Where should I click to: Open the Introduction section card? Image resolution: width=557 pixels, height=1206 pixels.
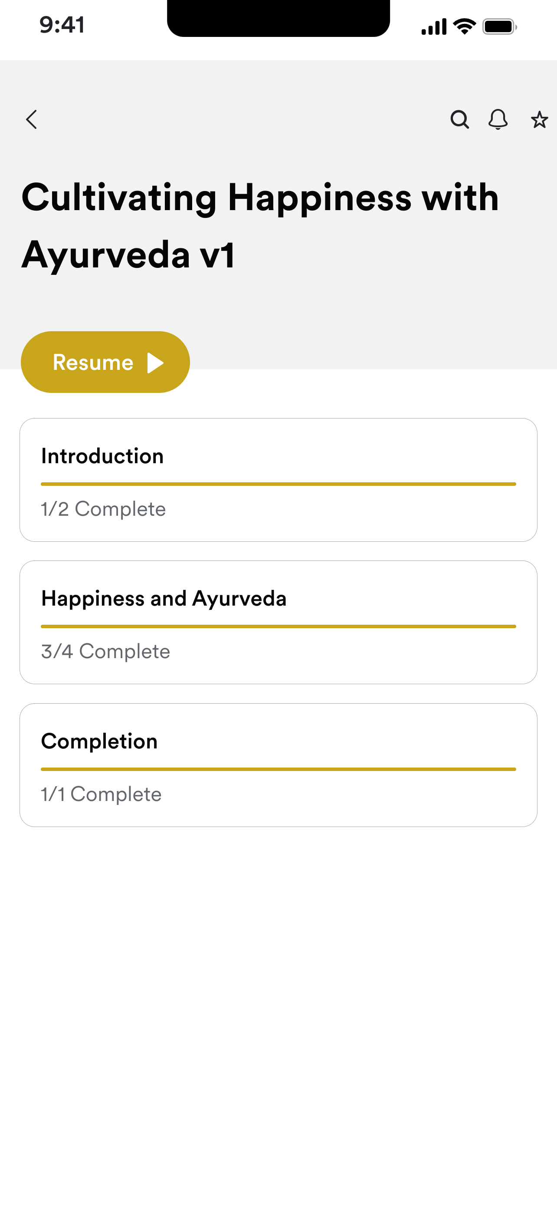point(278,480)
